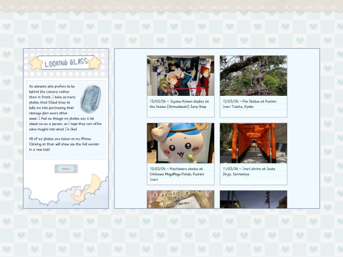Click the paragraph starting 'All of my photos'
Image resolution: width=343 pixels, height=257 pixels.
[64, 144]
